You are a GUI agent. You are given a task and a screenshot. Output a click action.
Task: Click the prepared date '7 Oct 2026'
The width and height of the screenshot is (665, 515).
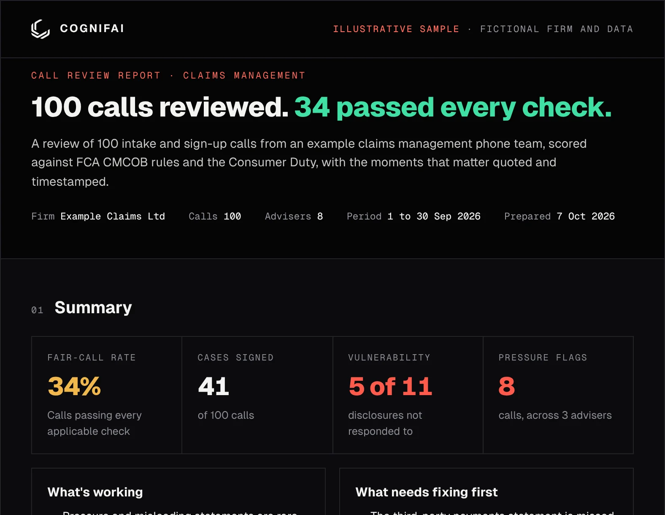586,216
